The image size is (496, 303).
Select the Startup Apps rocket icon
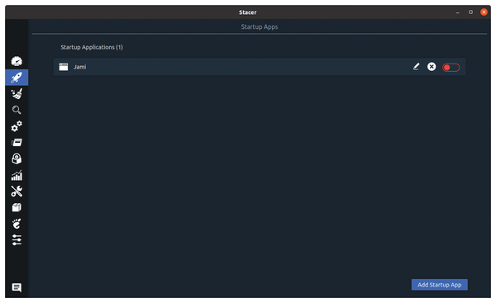pyautogui.click(x=17, y=78)
